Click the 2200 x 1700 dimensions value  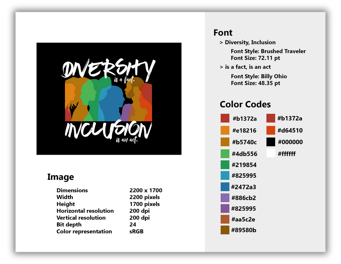[146, 190]
